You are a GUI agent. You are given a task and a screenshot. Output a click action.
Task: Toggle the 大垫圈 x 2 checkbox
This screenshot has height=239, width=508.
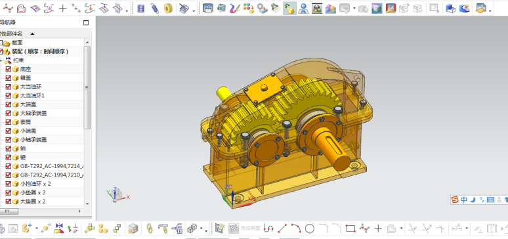pos(9,202)
